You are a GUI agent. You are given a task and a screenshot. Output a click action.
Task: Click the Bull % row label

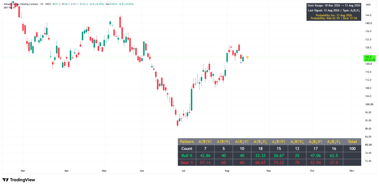tap(186, 155)
